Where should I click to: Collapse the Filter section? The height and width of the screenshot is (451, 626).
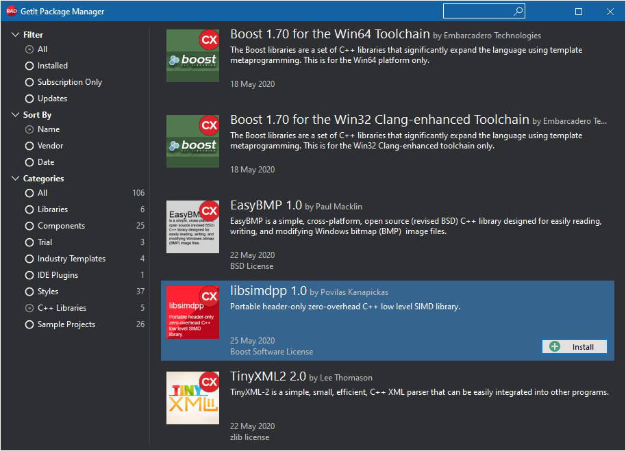(15, 35)
